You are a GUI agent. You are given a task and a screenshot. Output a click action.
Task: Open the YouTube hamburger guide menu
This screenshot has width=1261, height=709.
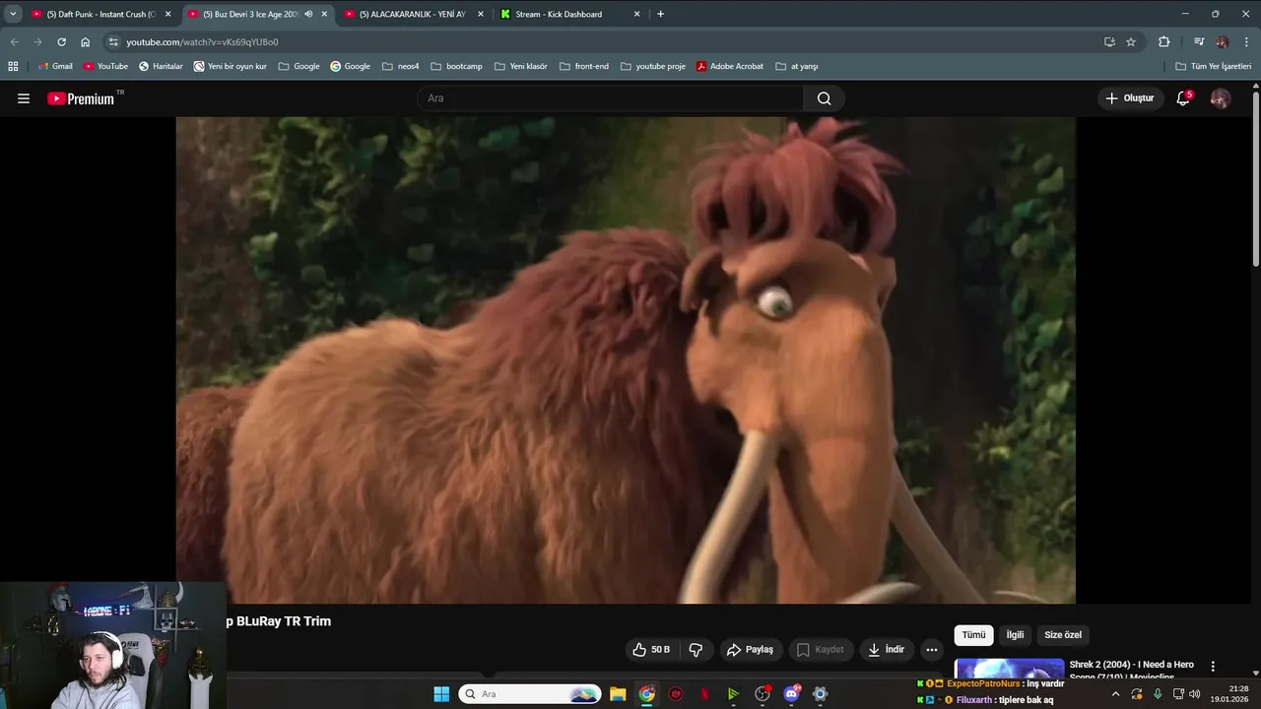tap(24, 98)
